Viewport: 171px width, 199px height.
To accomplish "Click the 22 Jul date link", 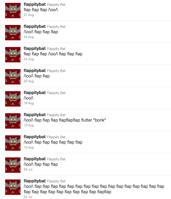I will (x=28, y=197).
